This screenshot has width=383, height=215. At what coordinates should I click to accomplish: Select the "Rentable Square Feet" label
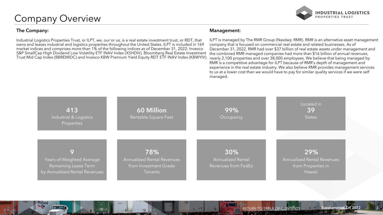152,117
